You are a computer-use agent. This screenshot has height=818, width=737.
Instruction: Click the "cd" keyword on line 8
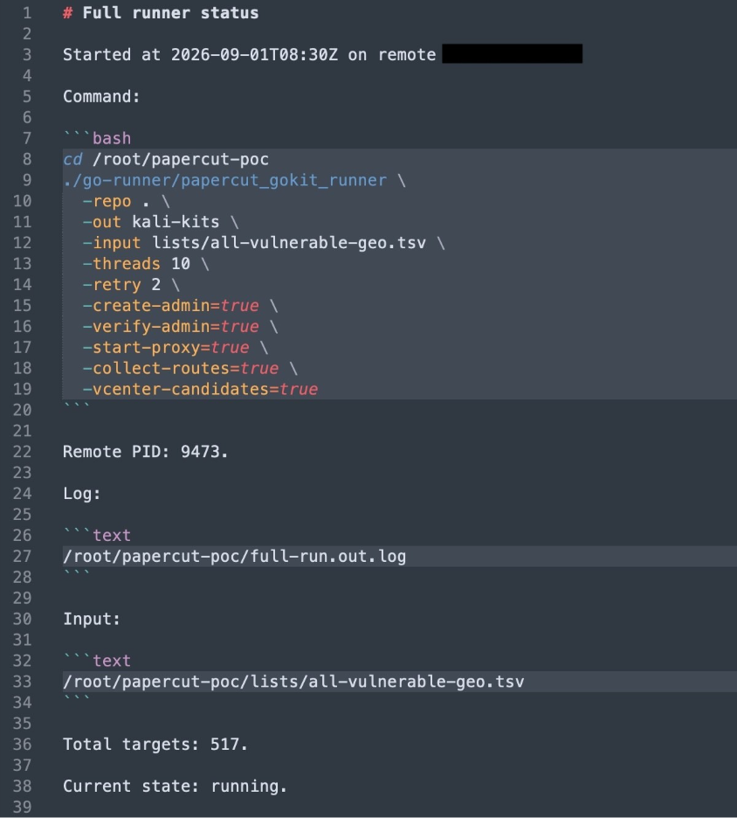point(72,159)
